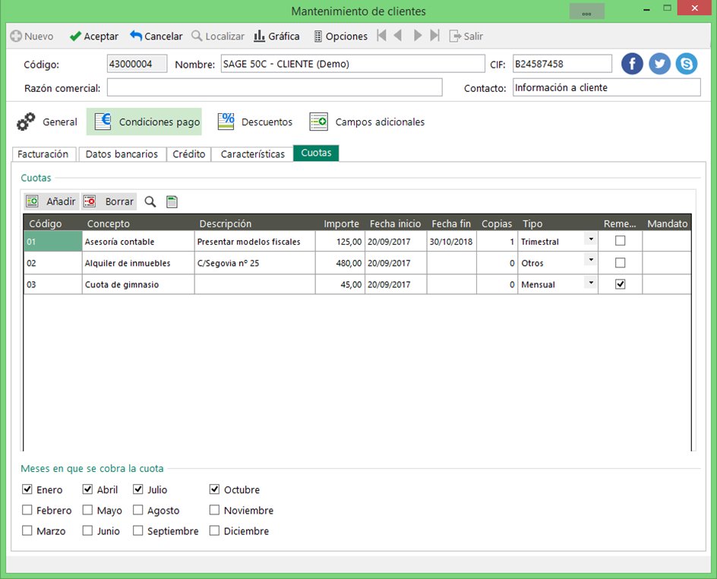
Task: Toggle Remesa checkbox for Alquiler de inmuebles
Action: [620, 262]
